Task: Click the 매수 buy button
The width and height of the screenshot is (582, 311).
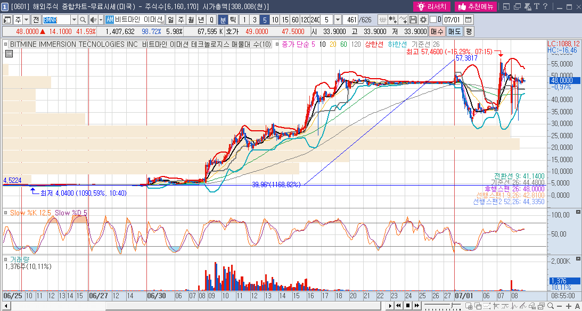Action: (436, 31)
